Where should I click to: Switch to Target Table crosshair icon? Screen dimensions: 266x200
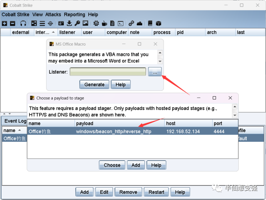[50, 23]
